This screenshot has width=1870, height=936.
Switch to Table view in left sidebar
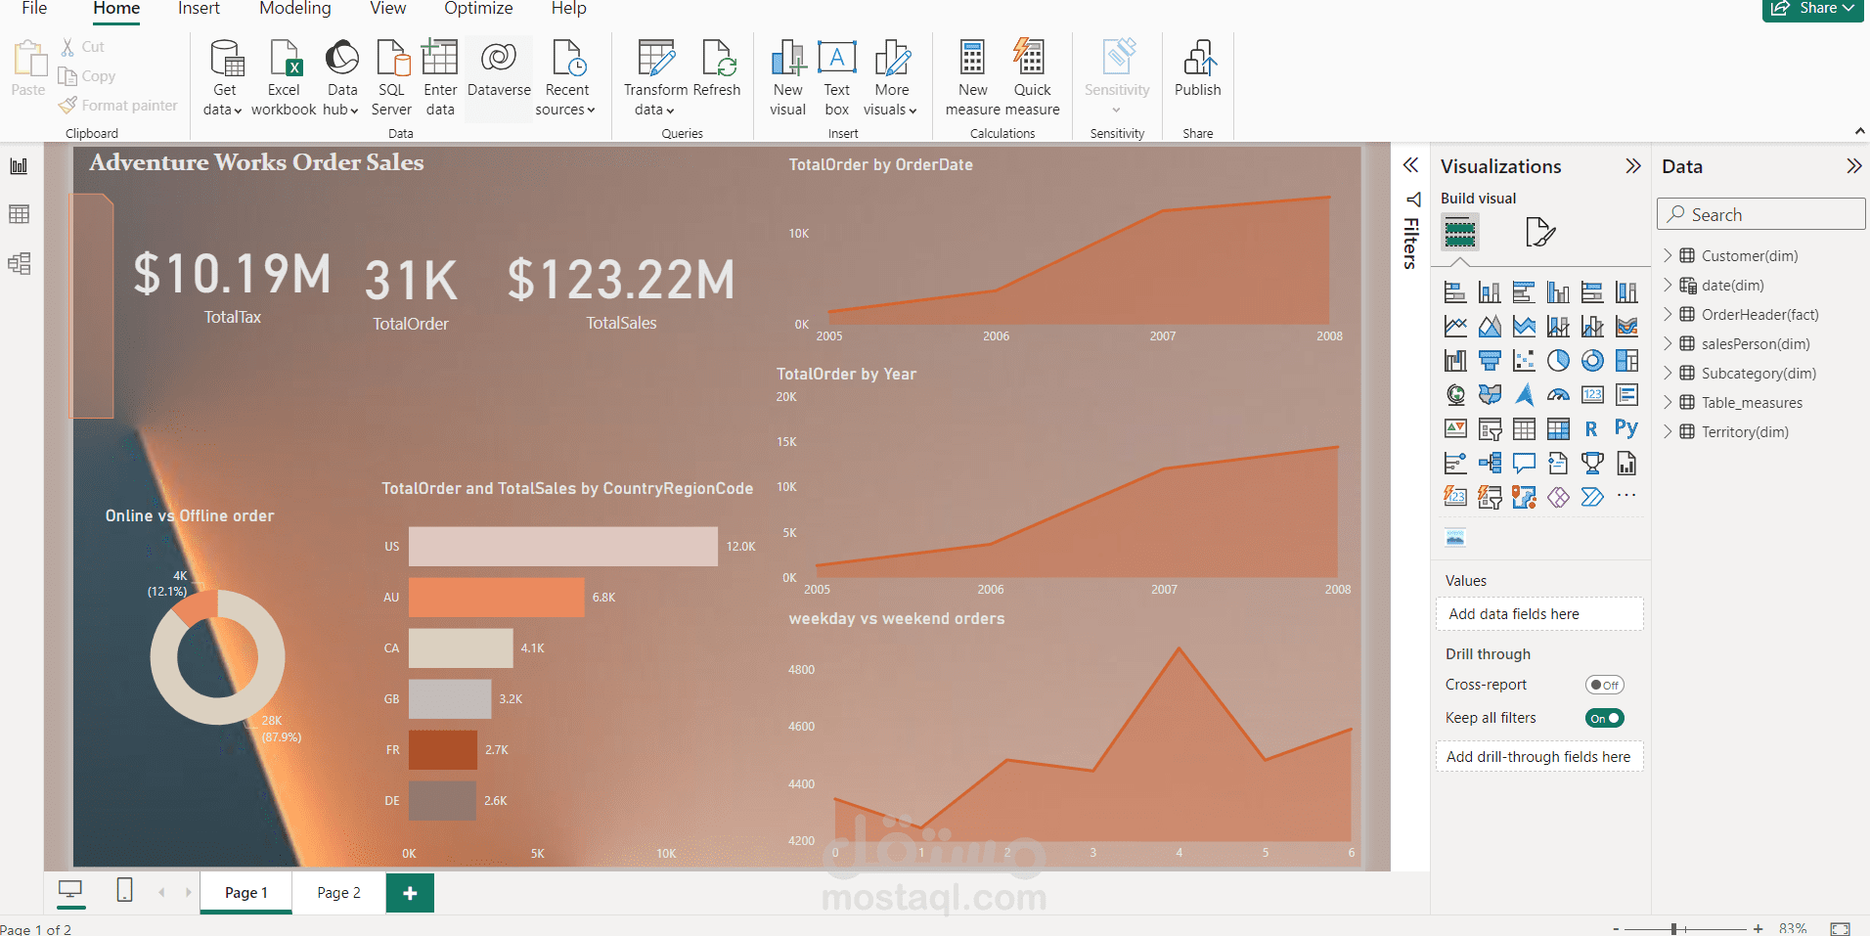point(19,214)
